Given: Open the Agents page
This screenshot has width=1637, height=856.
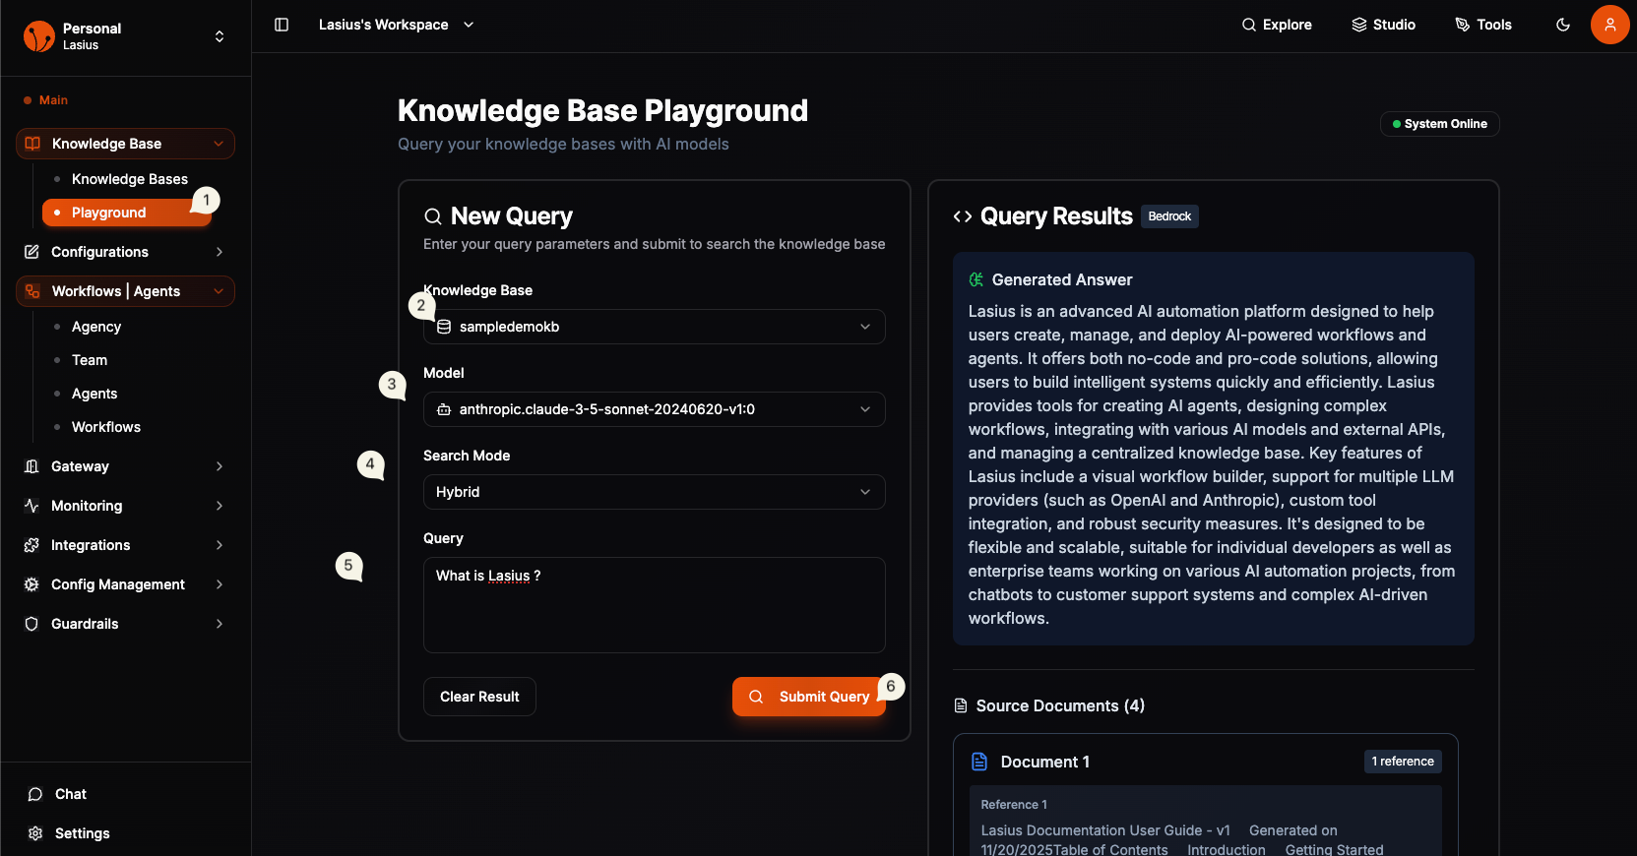Looking at the screenshot, I should pyautogui.click(x=94, y=394).
